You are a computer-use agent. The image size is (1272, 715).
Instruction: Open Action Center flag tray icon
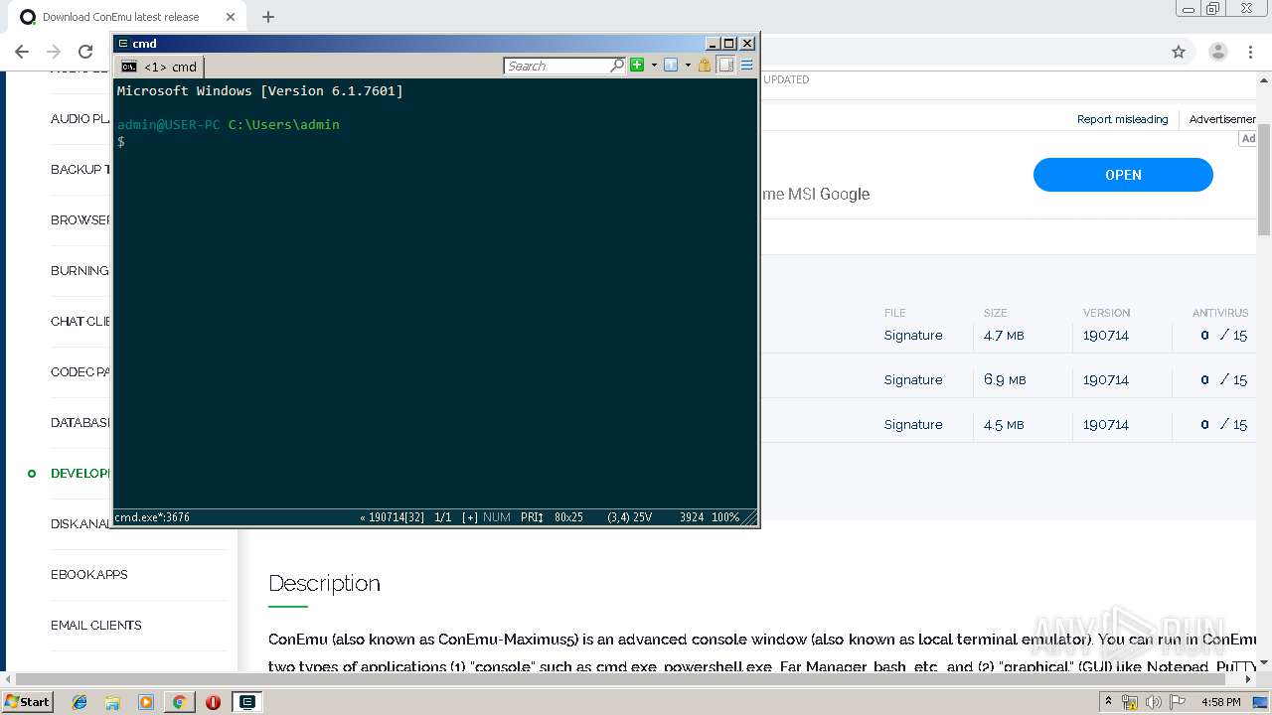[1177, 702]
